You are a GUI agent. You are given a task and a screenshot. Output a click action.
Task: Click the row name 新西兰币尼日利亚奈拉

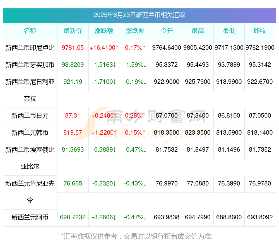tap(30, 90)
